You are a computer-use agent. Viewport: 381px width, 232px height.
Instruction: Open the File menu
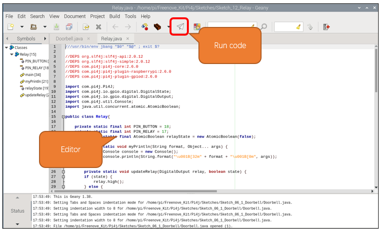9,16
